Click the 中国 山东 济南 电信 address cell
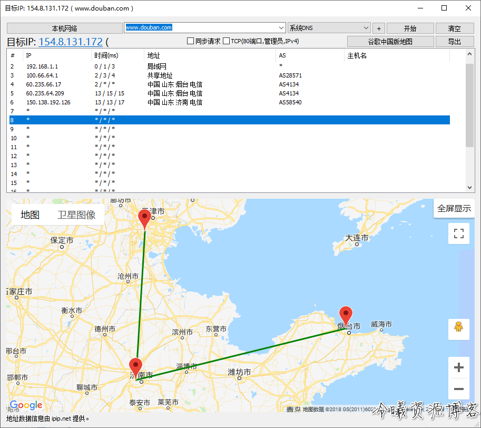This screenshot has width=481, height=428. (x=175, y=102)
